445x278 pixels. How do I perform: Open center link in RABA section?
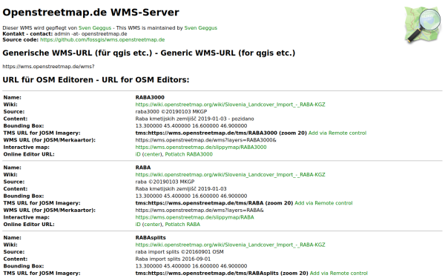(152, 225)
